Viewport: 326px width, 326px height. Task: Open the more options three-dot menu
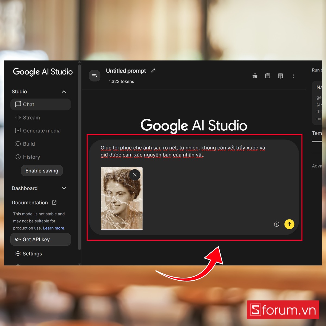pos(293,76)
